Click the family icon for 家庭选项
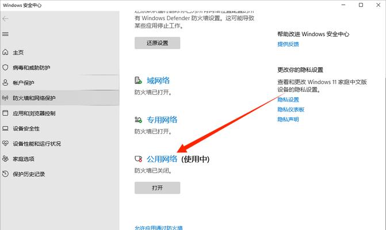The image size is (386, 230). point(5,159)
